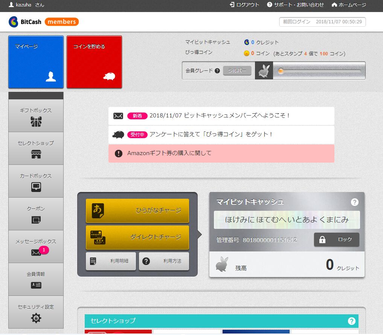
Task: Click help icon on セレクトショップ header
Action: pos(351,321)
